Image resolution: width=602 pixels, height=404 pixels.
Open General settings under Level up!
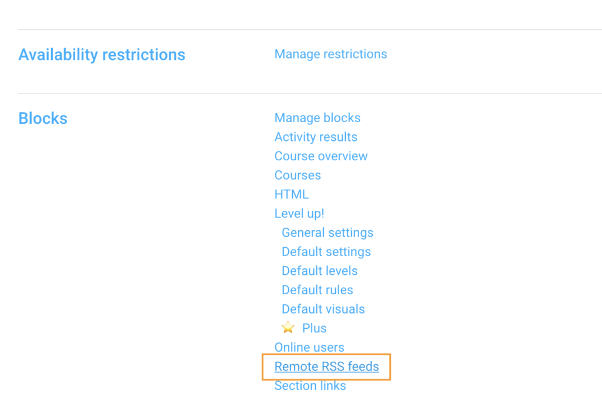pyautogui.click(x=327, y=233)
